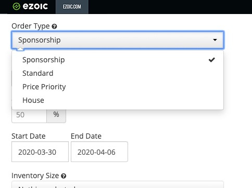This screenshot has height=188, width=252.
Task: Click the % addon beside the field
Action: (x=56, y=115)
